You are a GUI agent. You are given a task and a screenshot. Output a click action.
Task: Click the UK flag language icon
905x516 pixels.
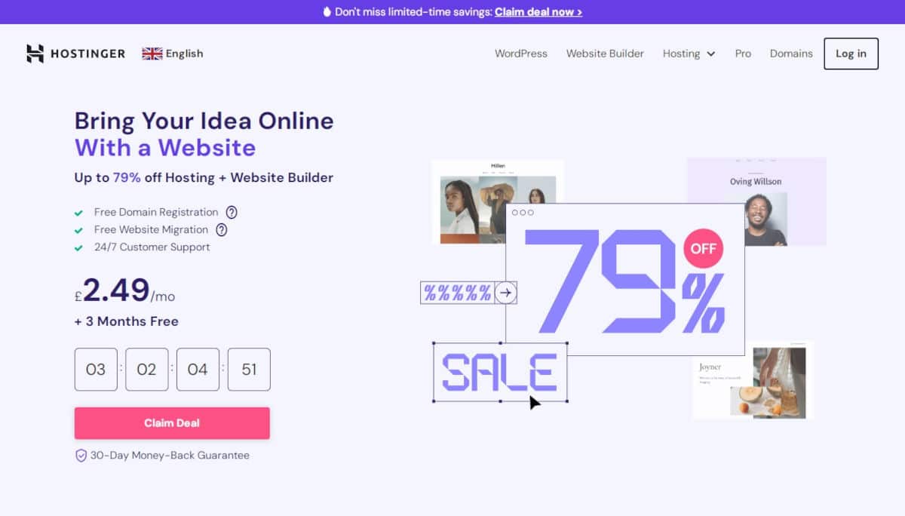(x=152, y=54)
